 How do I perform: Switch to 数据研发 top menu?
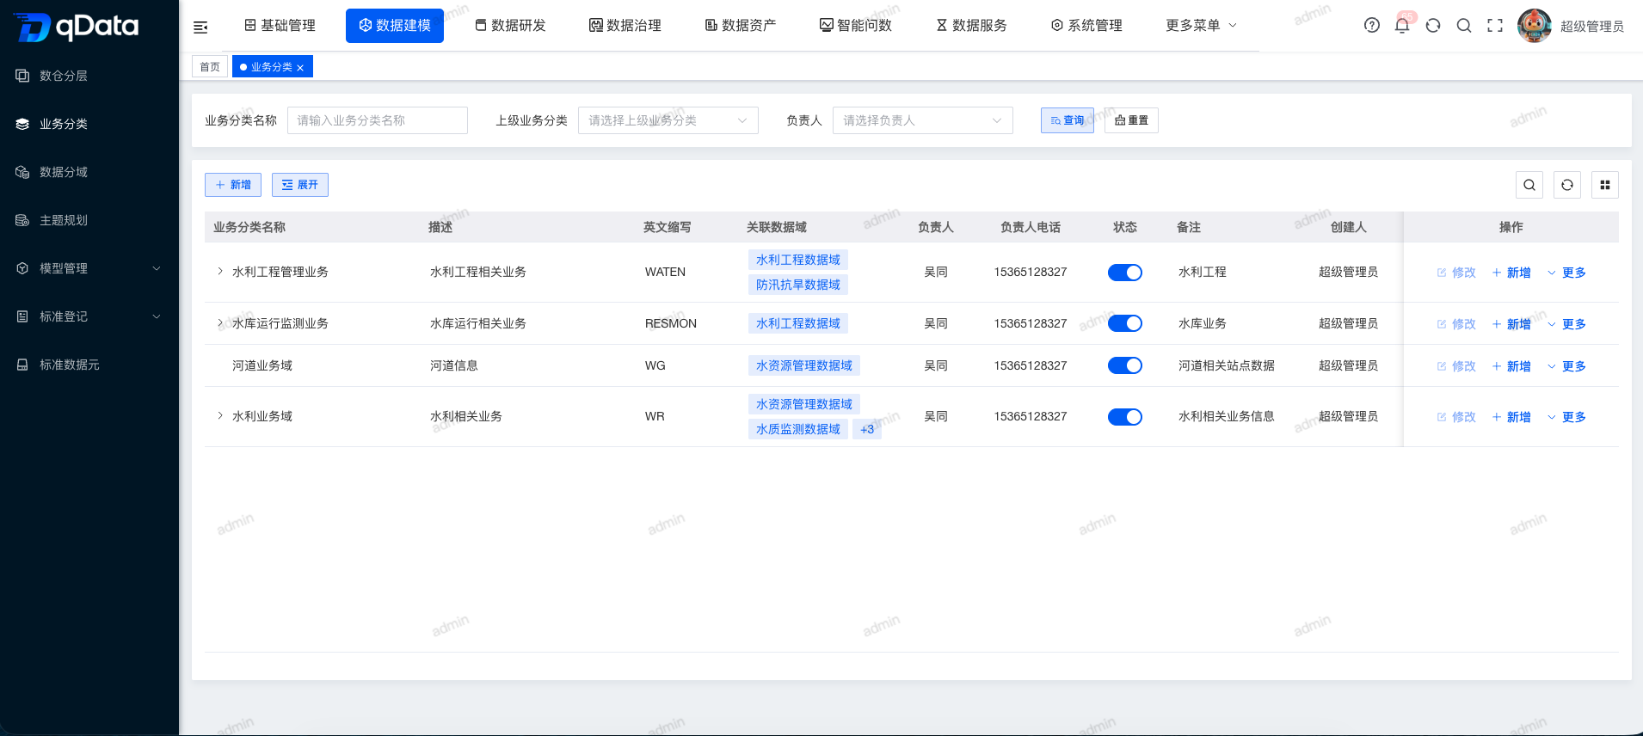pyautogui.click(x=510, y=26)
